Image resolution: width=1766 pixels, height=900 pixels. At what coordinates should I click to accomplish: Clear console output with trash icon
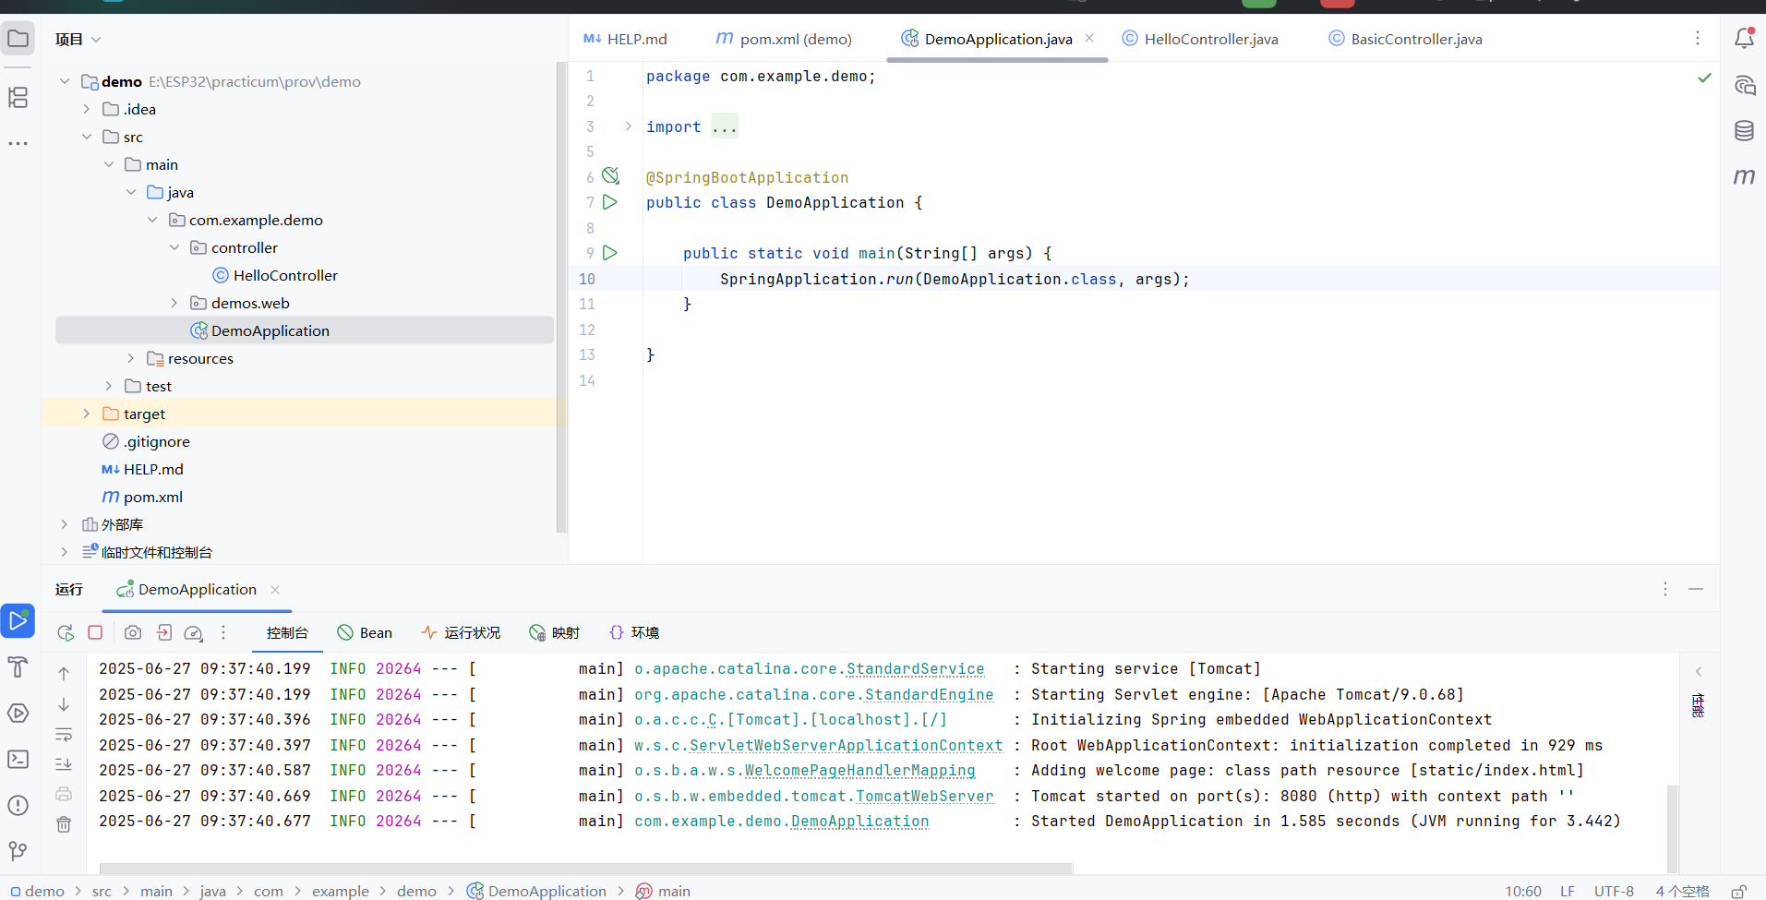64,824
